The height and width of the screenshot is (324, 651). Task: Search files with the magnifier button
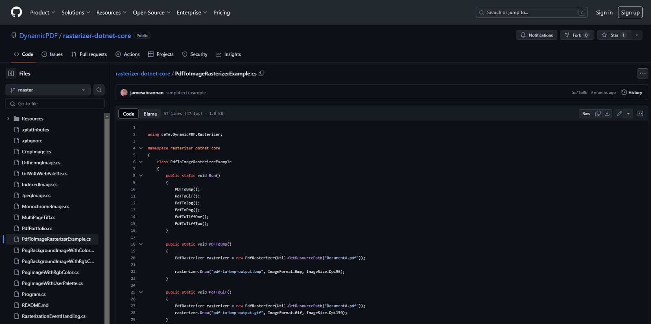pyautogui.click(x=99, y=90)
